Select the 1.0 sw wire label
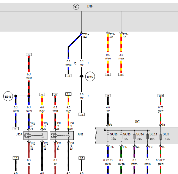The height and width of the screenshot is (174, 178). click(82, 96)
